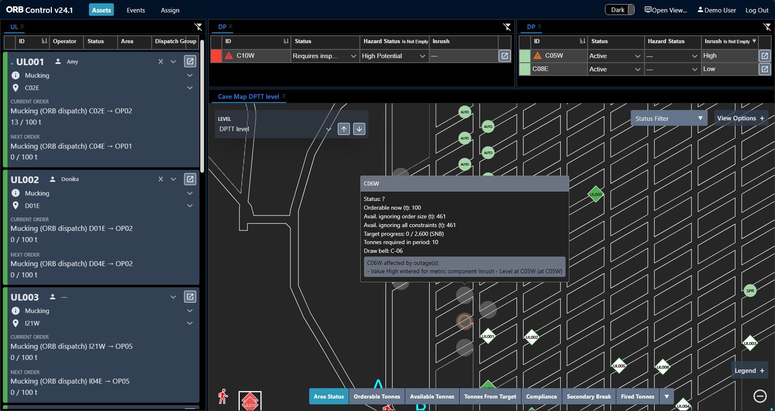775x411 pixels.
Task: Select Area Status map view
Action: (x=329, y=396)
